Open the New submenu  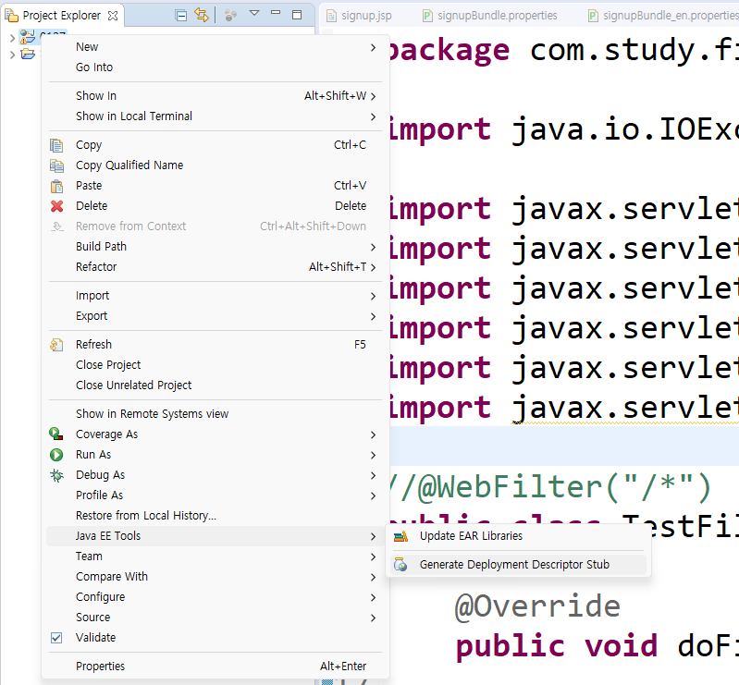point(216,47)
